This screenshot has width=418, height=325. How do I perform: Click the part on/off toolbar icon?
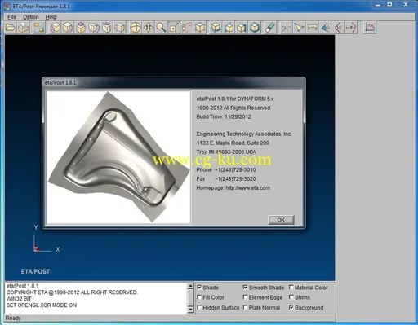[x=38, y=28]
